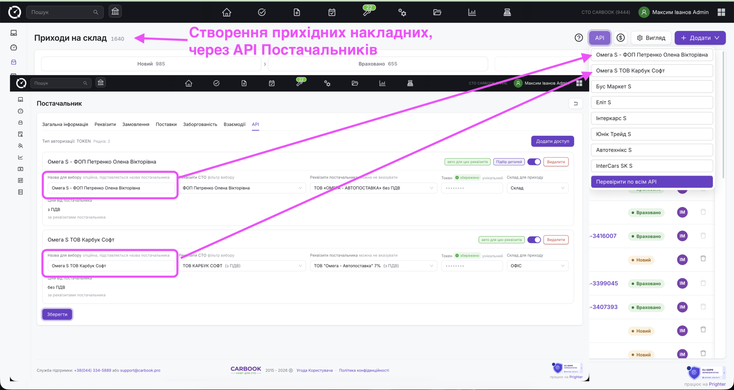
Task: Click the dollar sign icon button
Action: point(620,38)
